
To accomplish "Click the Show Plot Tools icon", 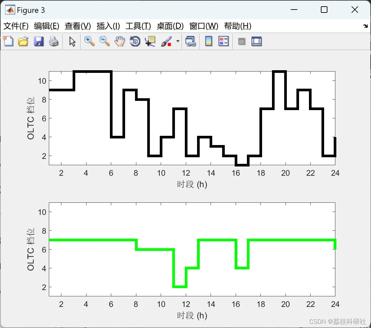I will tap(256, 41).
